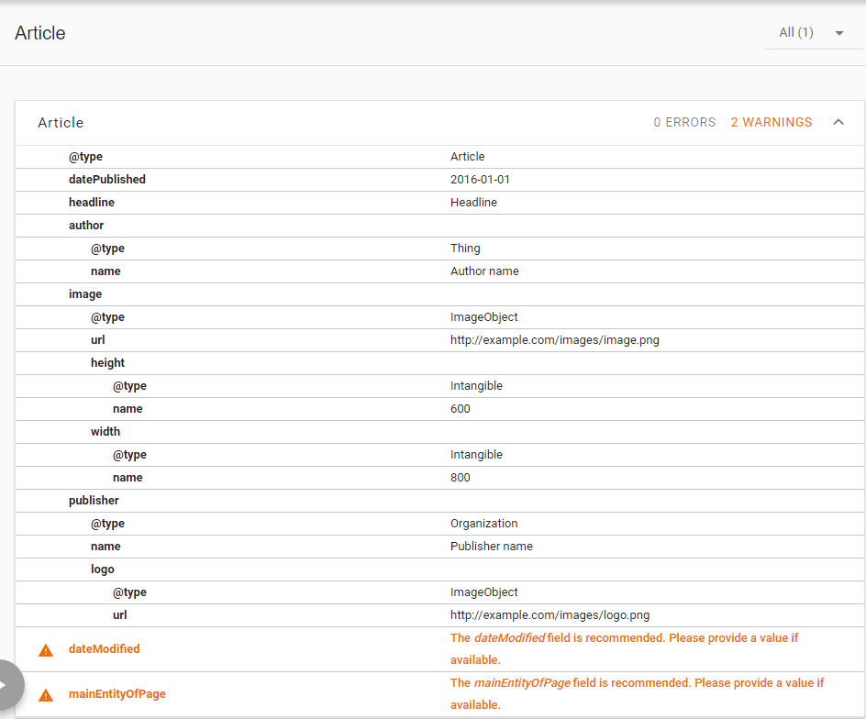Viewport: 866px width, 719px height.
Task: Click the image URL value image.png
Action: tap(554, 340)
